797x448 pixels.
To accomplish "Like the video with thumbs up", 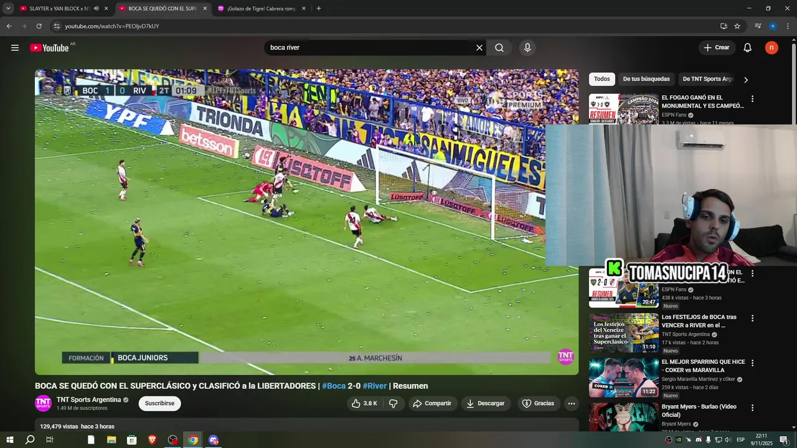I will (x=365, y=403).
